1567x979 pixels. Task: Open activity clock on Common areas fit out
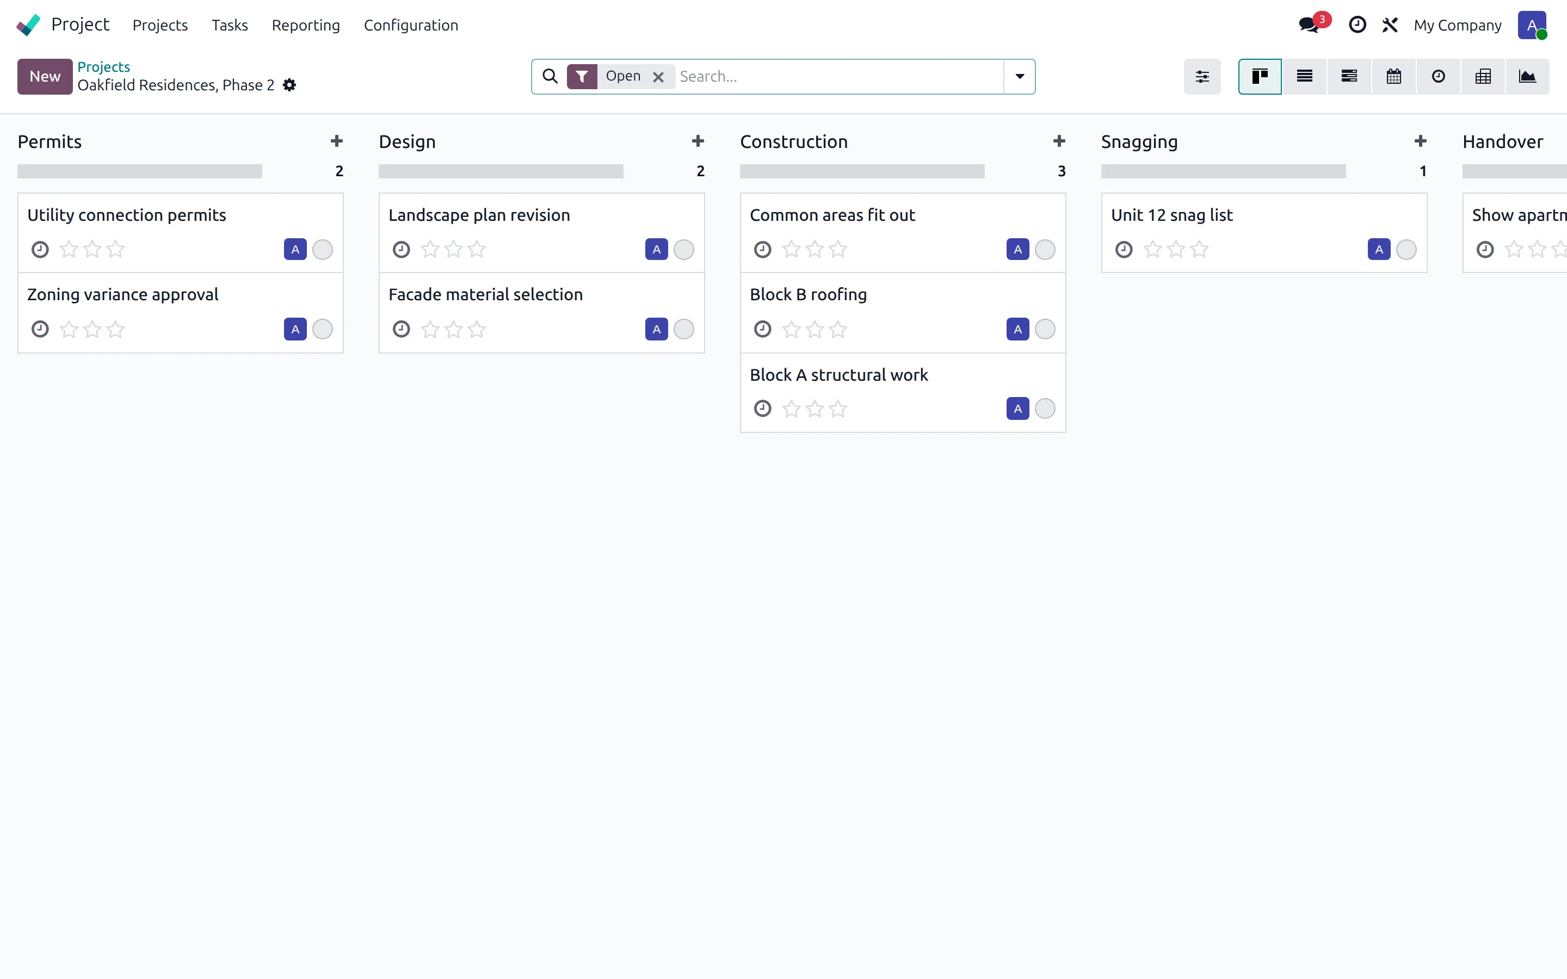click(x=763, y=249)
